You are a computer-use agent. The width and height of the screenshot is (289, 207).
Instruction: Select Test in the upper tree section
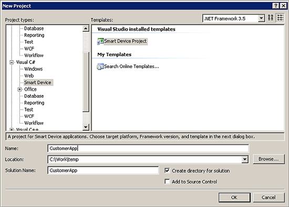coord(29,42)
